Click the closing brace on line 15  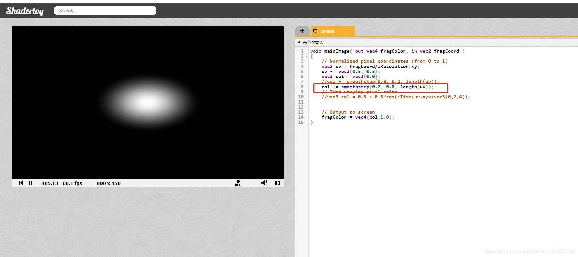coord(312,122)
